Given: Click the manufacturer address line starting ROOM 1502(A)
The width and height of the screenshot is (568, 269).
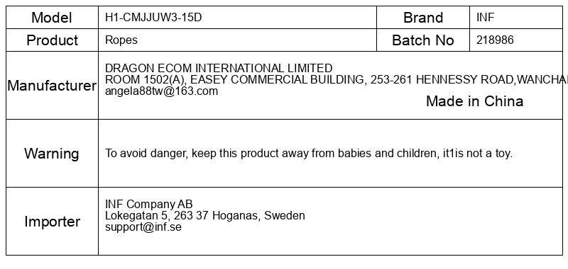Looking at the screenshot, I should (337, 79).
